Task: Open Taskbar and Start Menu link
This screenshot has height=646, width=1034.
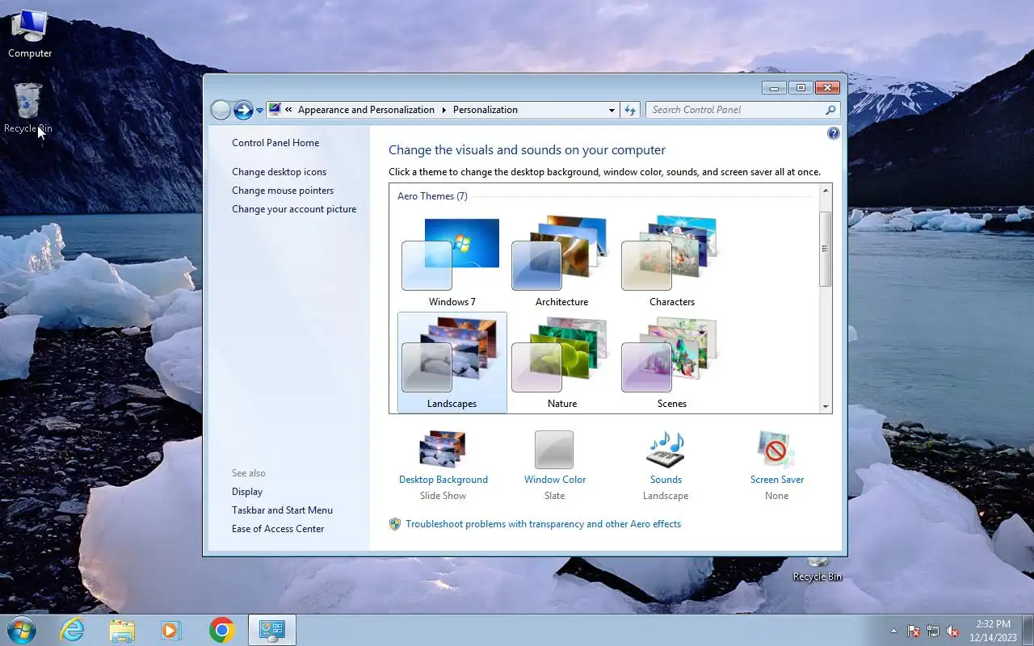Action: pyautogui.click(x=282, y=510)
